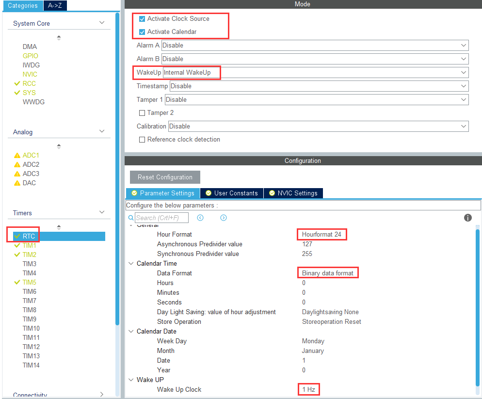This screenshot has width=482, height=399.
Task: Select GPIO under System Core
Action: tap(31, 56)
